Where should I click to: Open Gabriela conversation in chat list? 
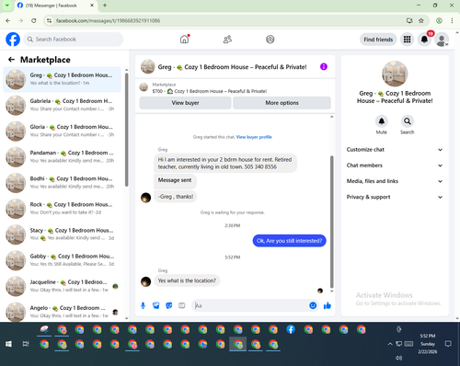coord(62,105)
